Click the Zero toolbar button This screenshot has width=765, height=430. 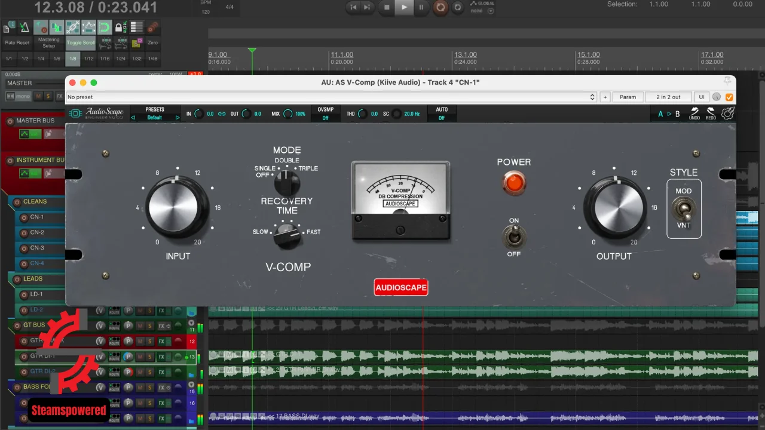point(153,43)
